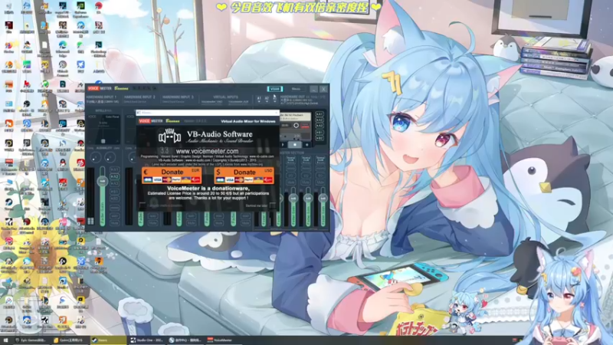613x345 pixels.
Task: Click the Comp knob on Input 1
Action: 96,157
